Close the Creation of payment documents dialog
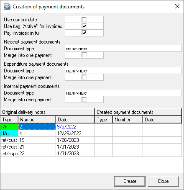Viewport: 184px width, 190px height. (177, 6)
